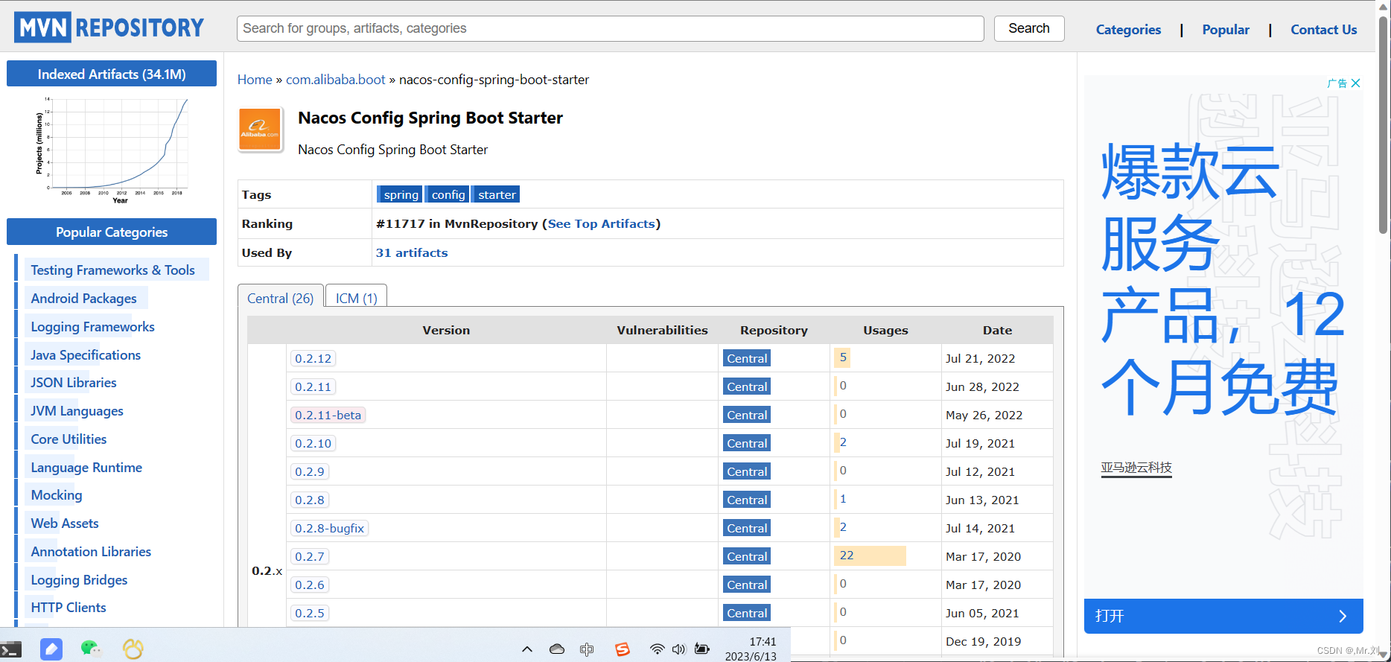Open version 0.2.11
The height and width of the screenshot is (662, 1391).
(x=313, y=386)
